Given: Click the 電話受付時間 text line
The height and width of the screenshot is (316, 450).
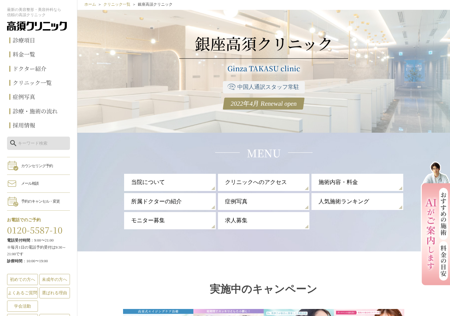Looking at the screenshot, I should coord(30,240).
